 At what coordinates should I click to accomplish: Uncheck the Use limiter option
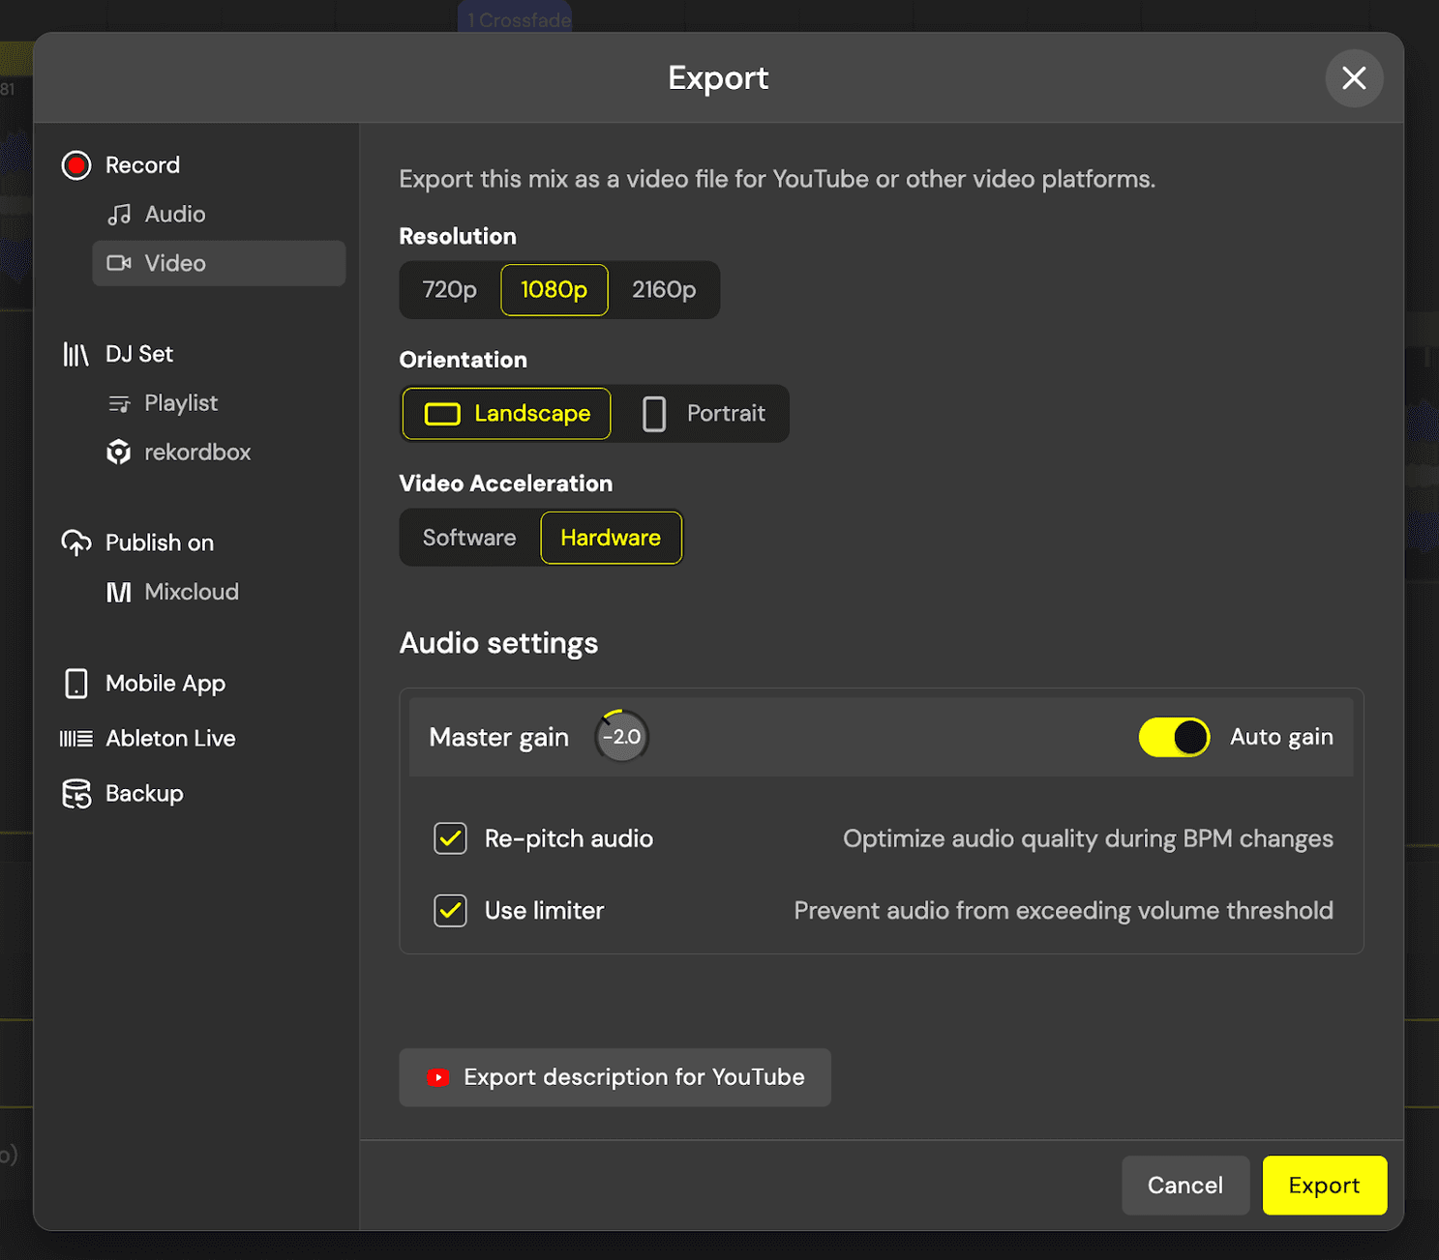[x=450, y=910]
